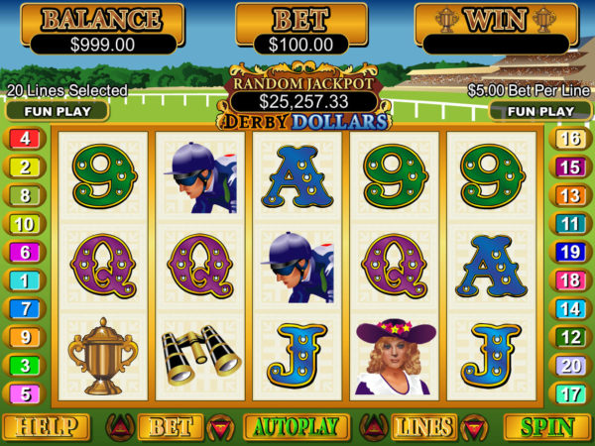Increase lines with the up horseshoe arrow
595x446 pixels.
coord(374,427)
